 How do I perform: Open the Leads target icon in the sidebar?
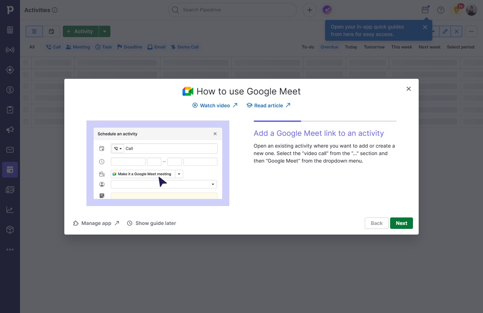tap(10, 70)
